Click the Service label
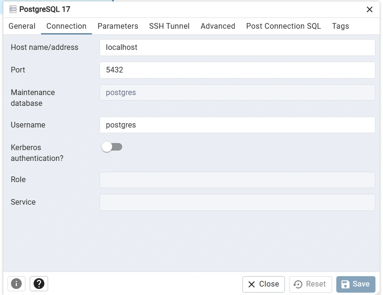Viewport: 383px width, 295px height. pyautogui.click(x=23, y=202)
